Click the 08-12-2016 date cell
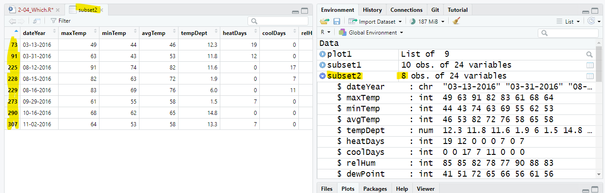The image size is (605, 193). (x=39, y=67)
